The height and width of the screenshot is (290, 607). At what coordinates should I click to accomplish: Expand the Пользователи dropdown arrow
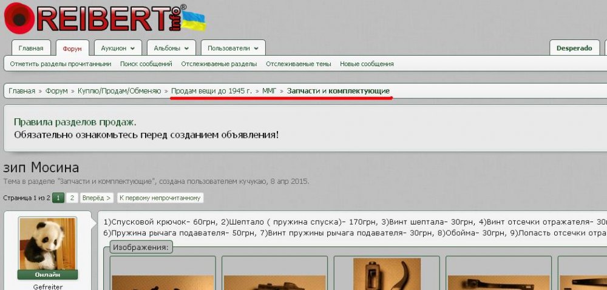click(x=256, y=49)
